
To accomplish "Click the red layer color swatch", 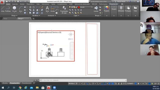I will (x=79, y=7).
